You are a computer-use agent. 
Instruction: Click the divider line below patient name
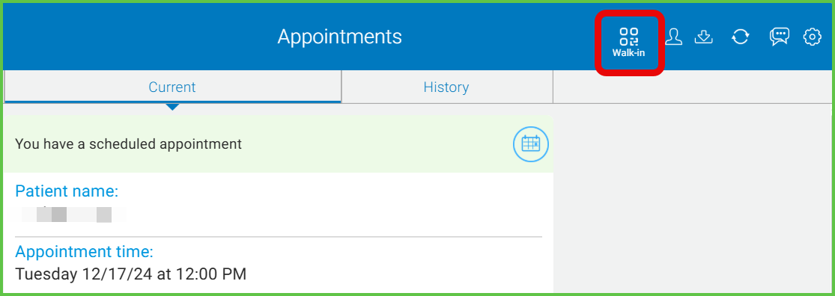[279, 236]
